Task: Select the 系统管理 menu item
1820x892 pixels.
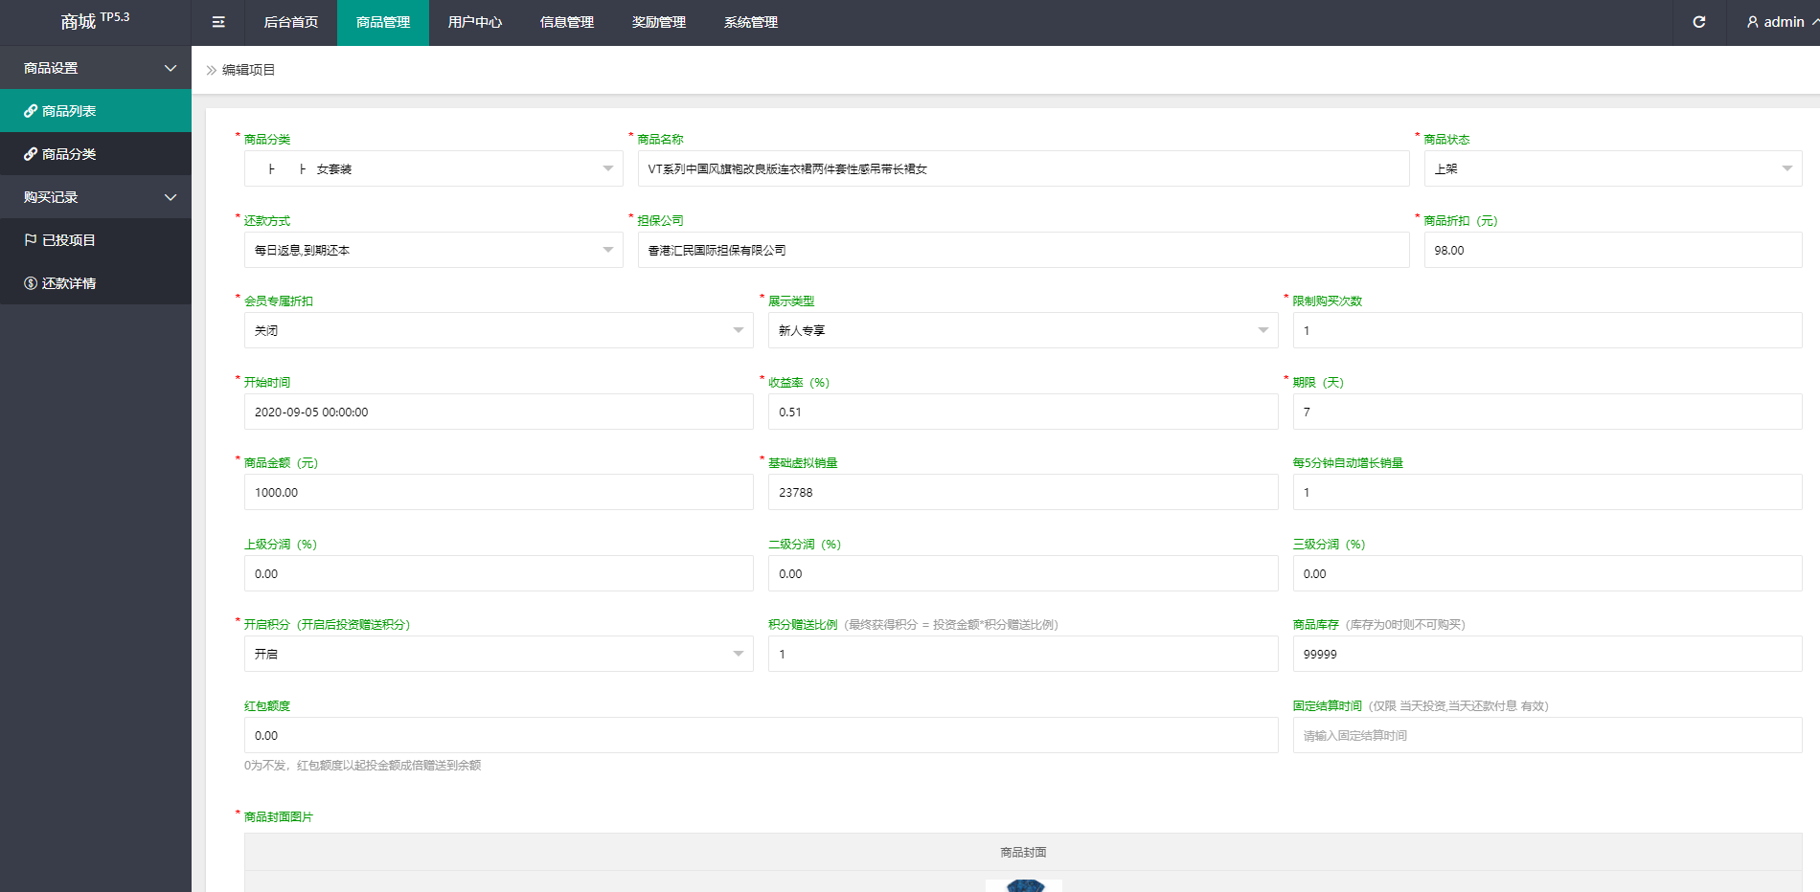Action: (751, 22)
